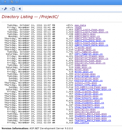This screenshot has width=122, height=135.
Task: Open Sch_Admin_Log_Page.aspx link
Action: tap(91, 87)
